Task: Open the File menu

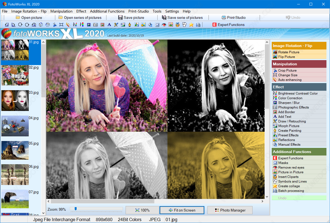Action: [x=5, y=11]
